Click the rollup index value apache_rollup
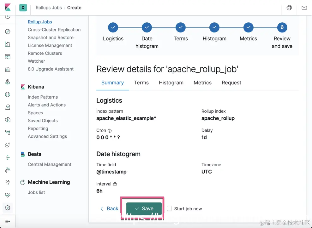312x228 pixels. coord(218,118)
